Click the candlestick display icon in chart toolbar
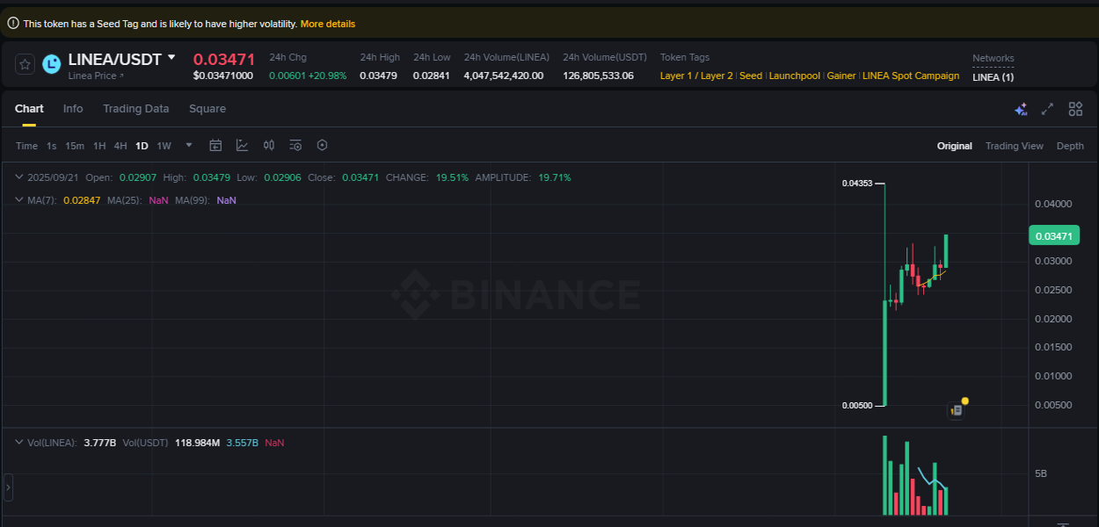Image resolution: width=1099 pixels, height=527 pixels. point(269,145)
